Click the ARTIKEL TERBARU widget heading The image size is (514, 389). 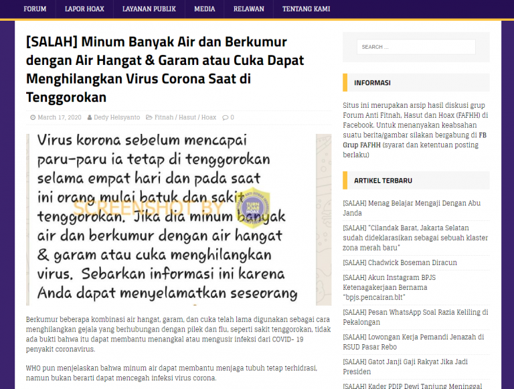tap(383, 180)
